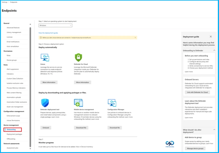This screenshot has width=219, height=153.
Task: Click More information under Intune
Action: click(49, 82)
